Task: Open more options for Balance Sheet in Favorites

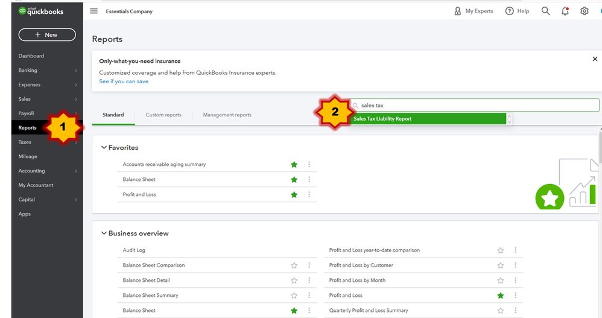Action: click(x=309, y=179)
